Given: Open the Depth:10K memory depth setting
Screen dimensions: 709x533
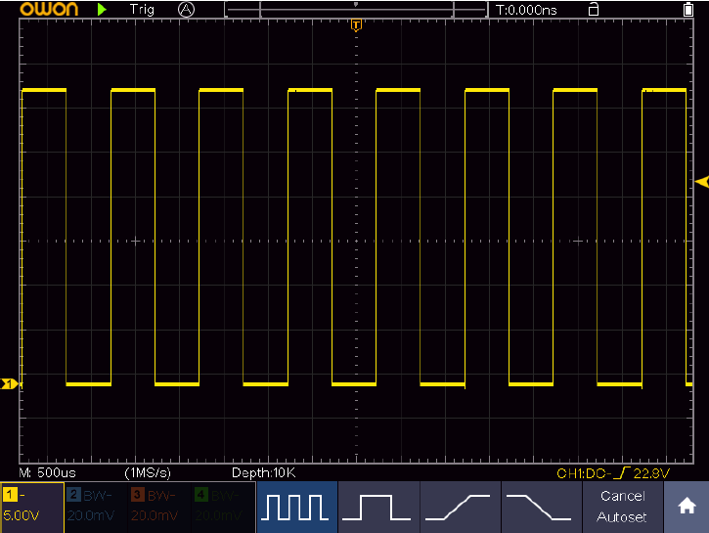Looking at the screenshot, I should pyautogui.click(x=263, y=472).
